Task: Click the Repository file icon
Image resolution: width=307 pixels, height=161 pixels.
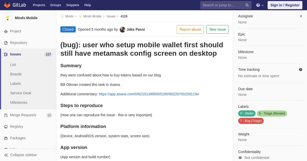Action: click(6, 43)
